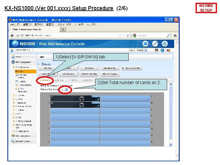
Task: Click the Summary button
Action: coord(89,68)
